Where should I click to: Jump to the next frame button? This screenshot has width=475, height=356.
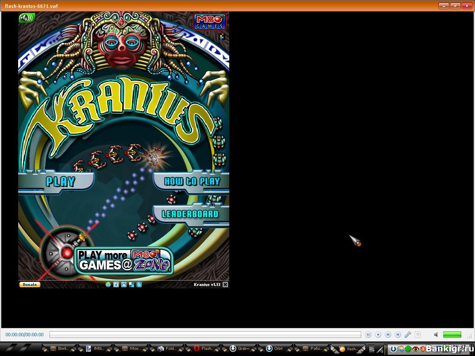398,335
